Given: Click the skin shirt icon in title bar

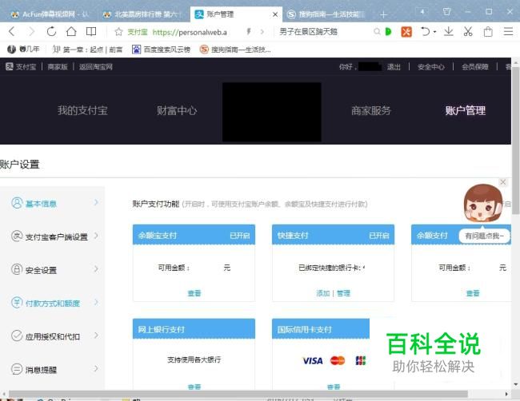Looking at the screenshot, I should [446, 12].
